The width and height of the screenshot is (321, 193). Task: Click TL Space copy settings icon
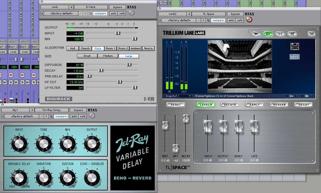[x=208, y=20]
